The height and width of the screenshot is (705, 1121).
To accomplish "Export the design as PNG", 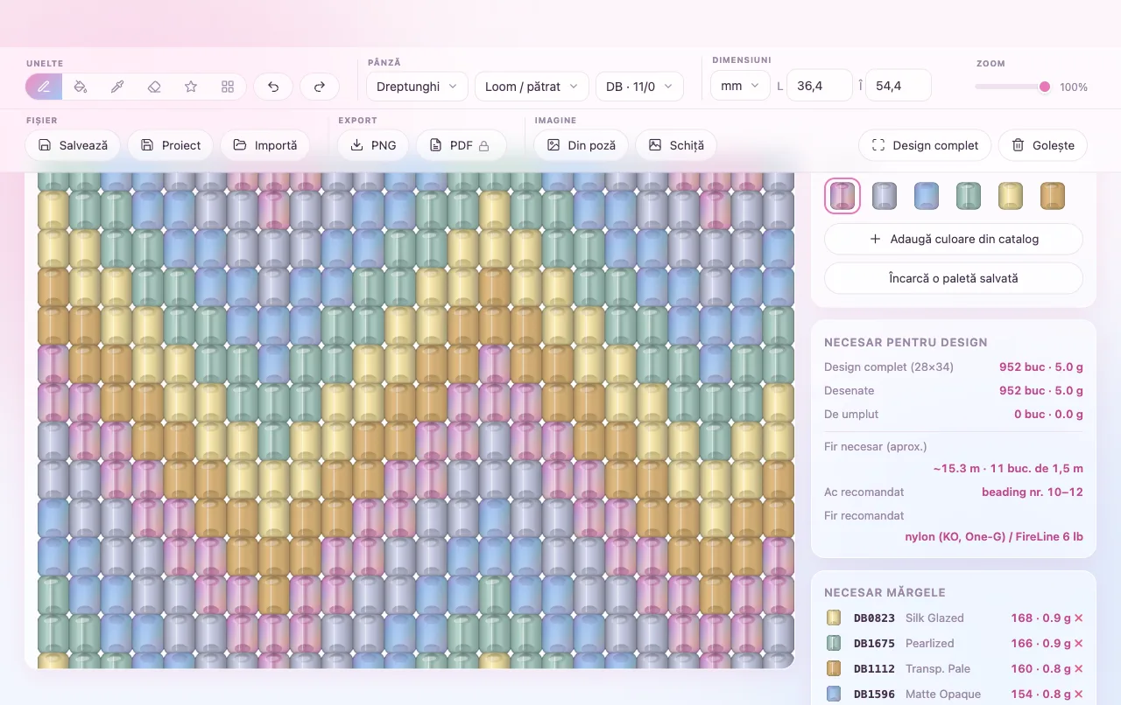I will 374,145.
